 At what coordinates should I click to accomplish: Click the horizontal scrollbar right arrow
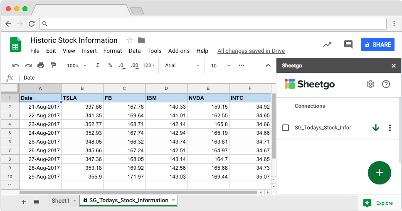pyautogui.click(x=268, y=192)
